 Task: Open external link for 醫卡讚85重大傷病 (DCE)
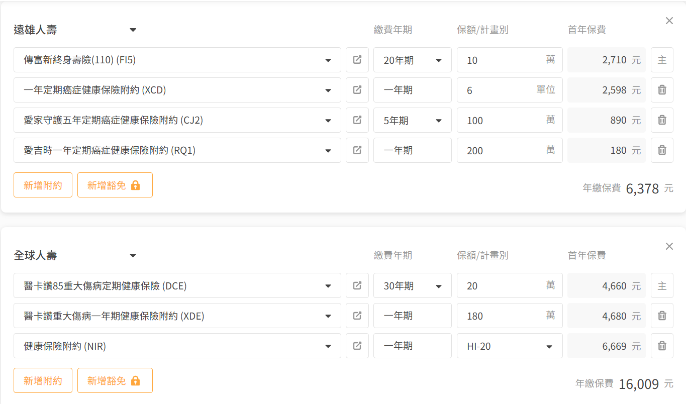pos(357,285)
